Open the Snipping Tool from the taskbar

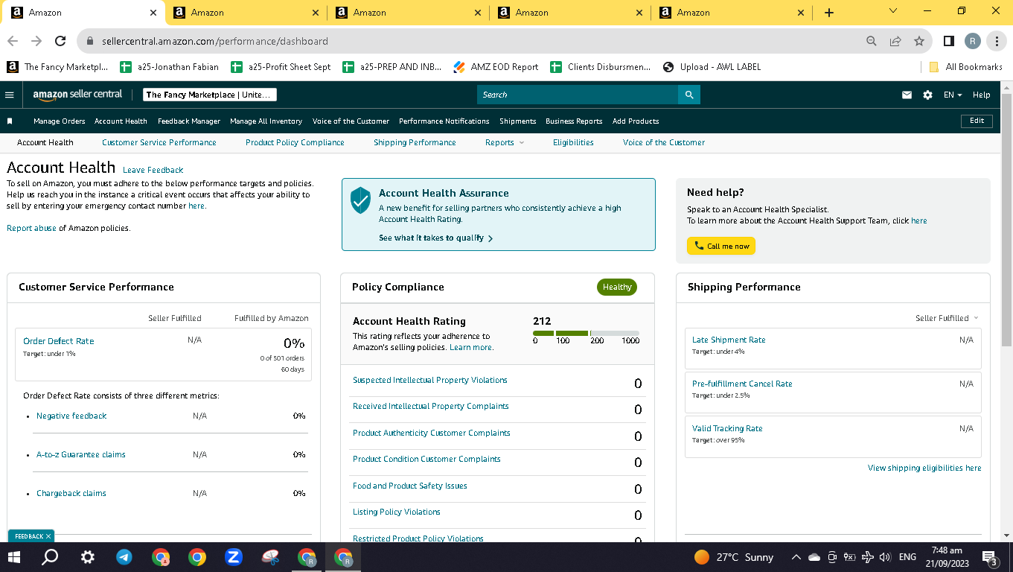[x=271, y=557]
